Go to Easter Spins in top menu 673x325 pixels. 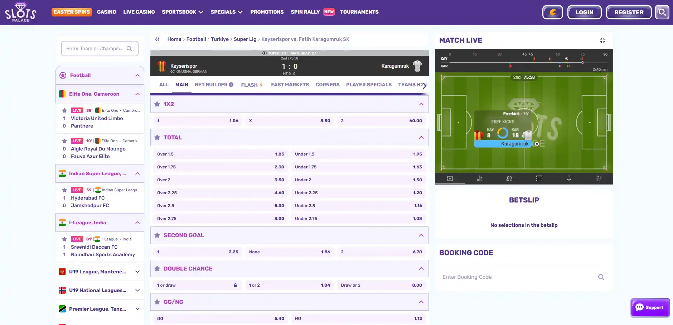[x=72, y=12]
